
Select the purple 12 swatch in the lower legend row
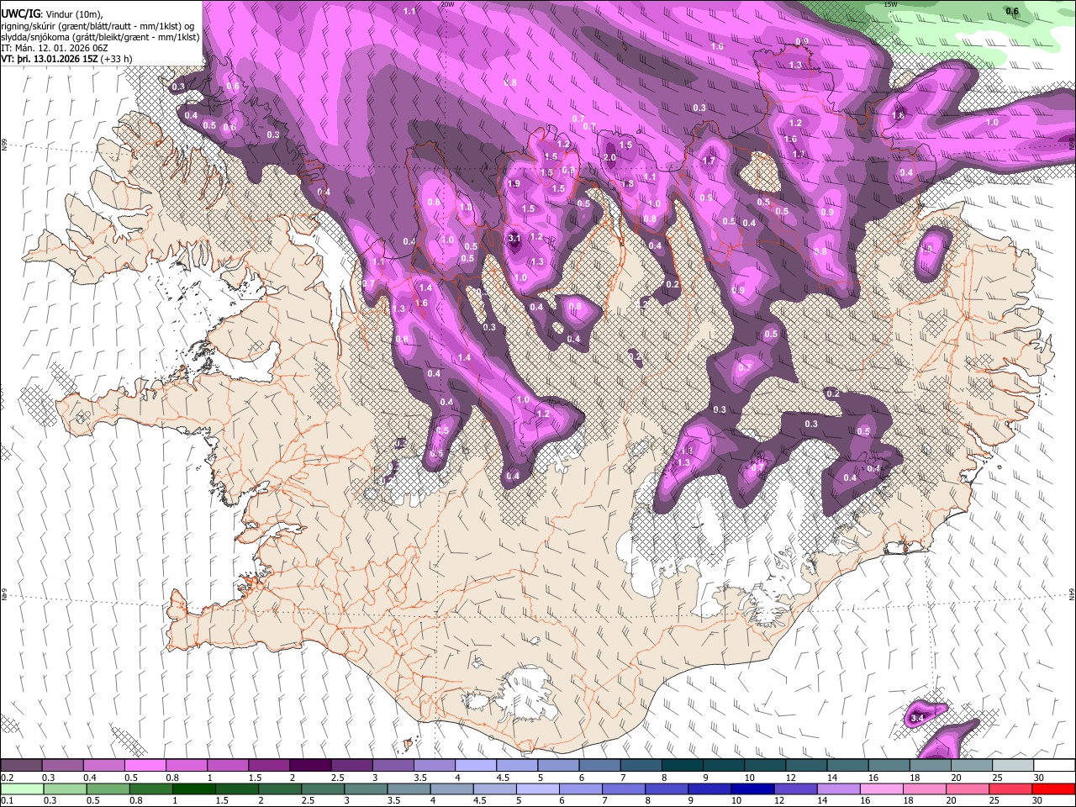pos(794,789)
